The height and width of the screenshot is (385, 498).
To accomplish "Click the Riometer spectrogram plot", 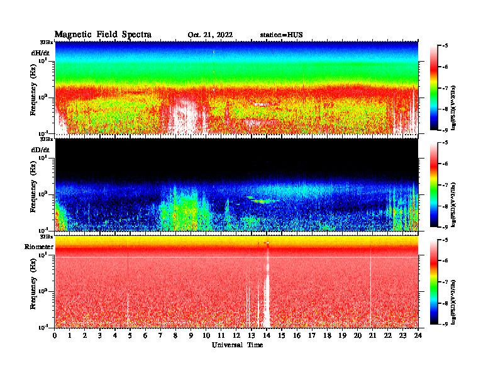I will (x=236, y=282).
